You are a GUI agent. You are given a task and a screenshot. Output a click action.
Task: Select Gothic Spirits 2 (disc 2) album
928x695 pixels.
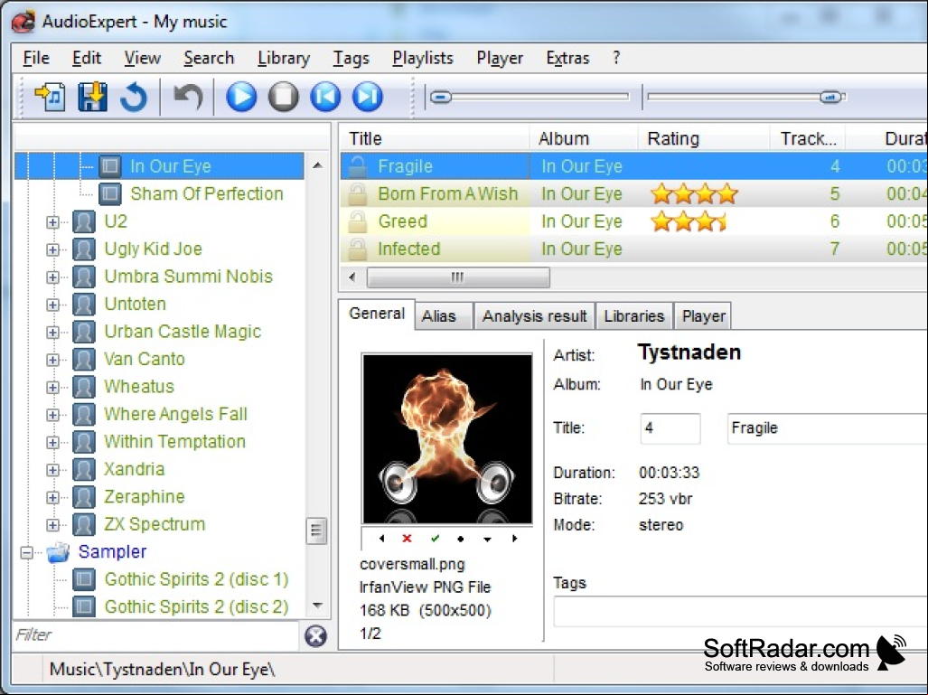tap(196, 606)
